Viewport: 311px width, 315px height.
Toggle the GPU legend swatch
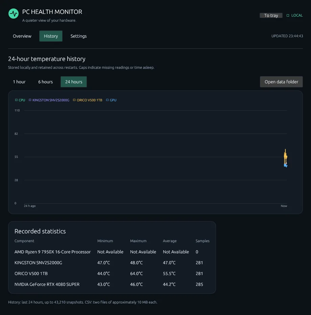pyautogui.click(x=107, y=100)
